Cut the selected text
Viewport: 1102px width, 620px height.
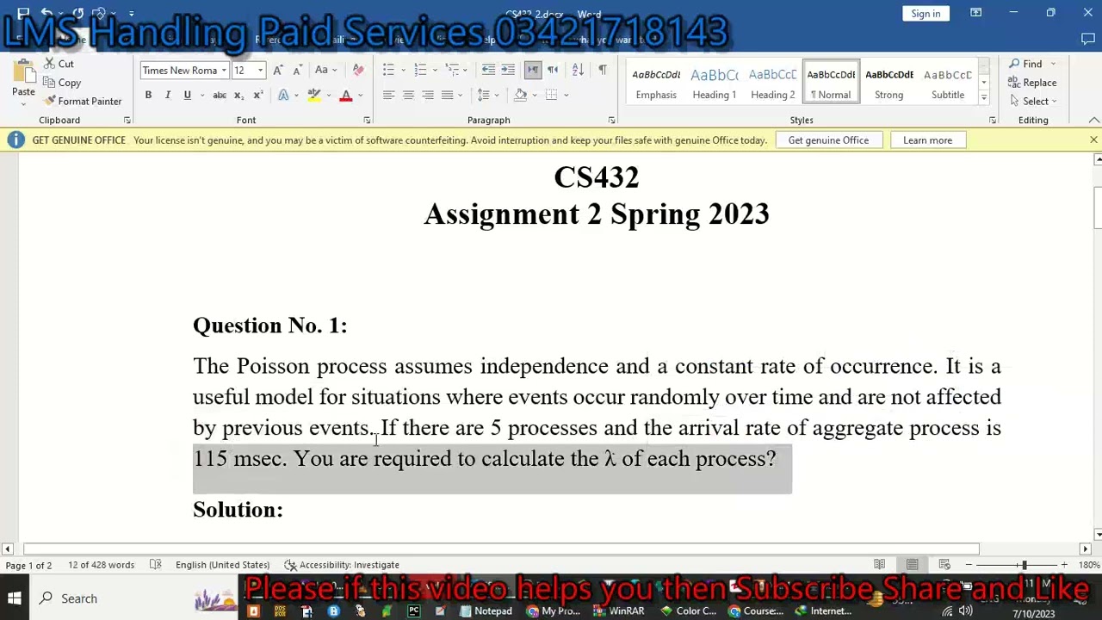coord(59,64)
